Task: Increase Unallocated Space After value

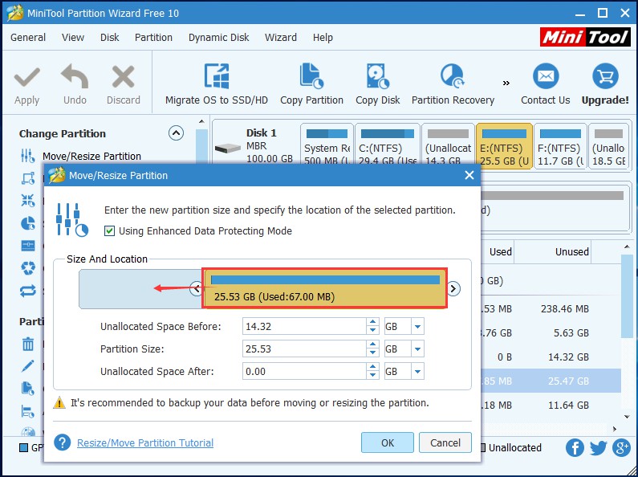Action: pos(372,367)
